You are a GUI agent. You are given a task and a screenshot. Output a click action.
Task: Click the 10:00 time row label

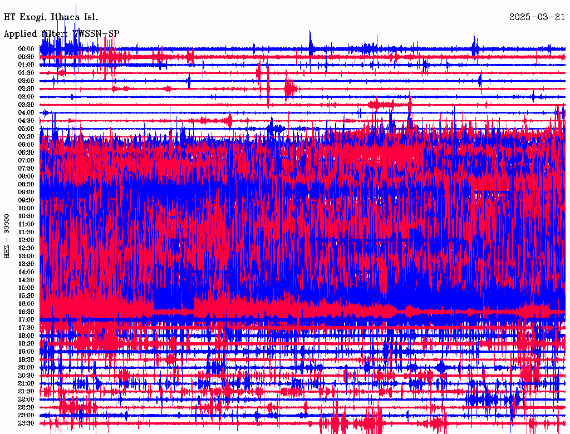pyautogui.click(x=26, y=208)
